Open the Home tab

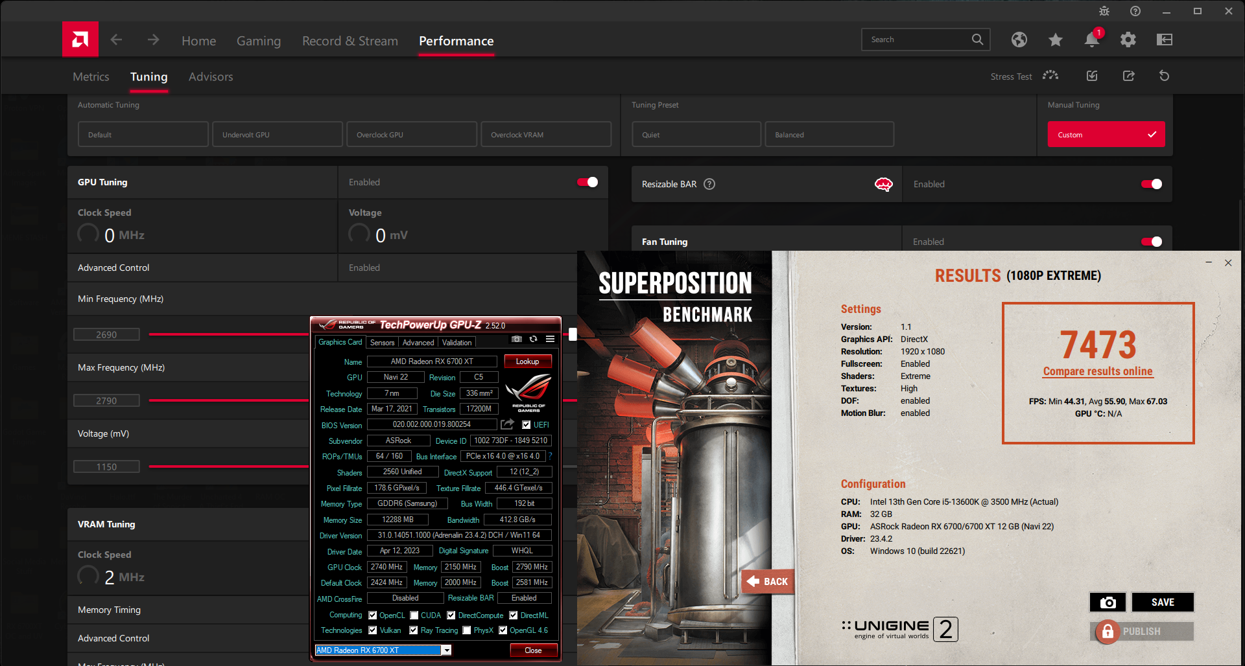pos(198,41)
